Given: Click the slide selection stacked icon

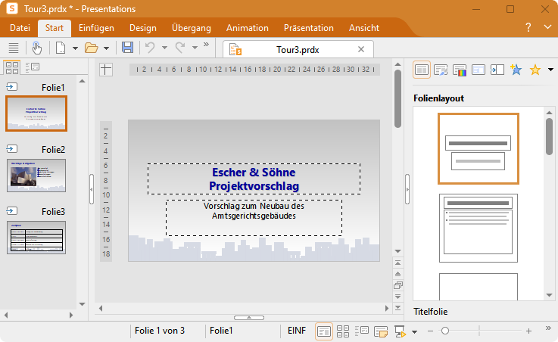Looking at the screenshot, I should 397,285.
